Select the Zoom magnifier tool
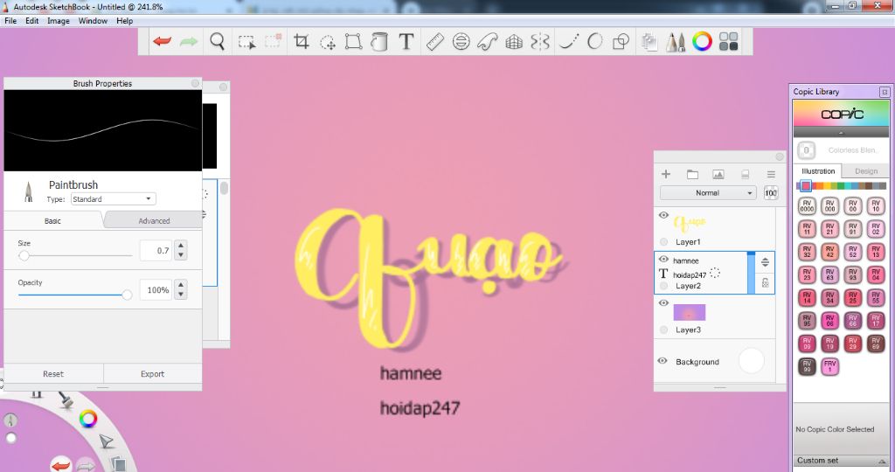This screenshot has height=472, width=895. (x=218, y=42)
